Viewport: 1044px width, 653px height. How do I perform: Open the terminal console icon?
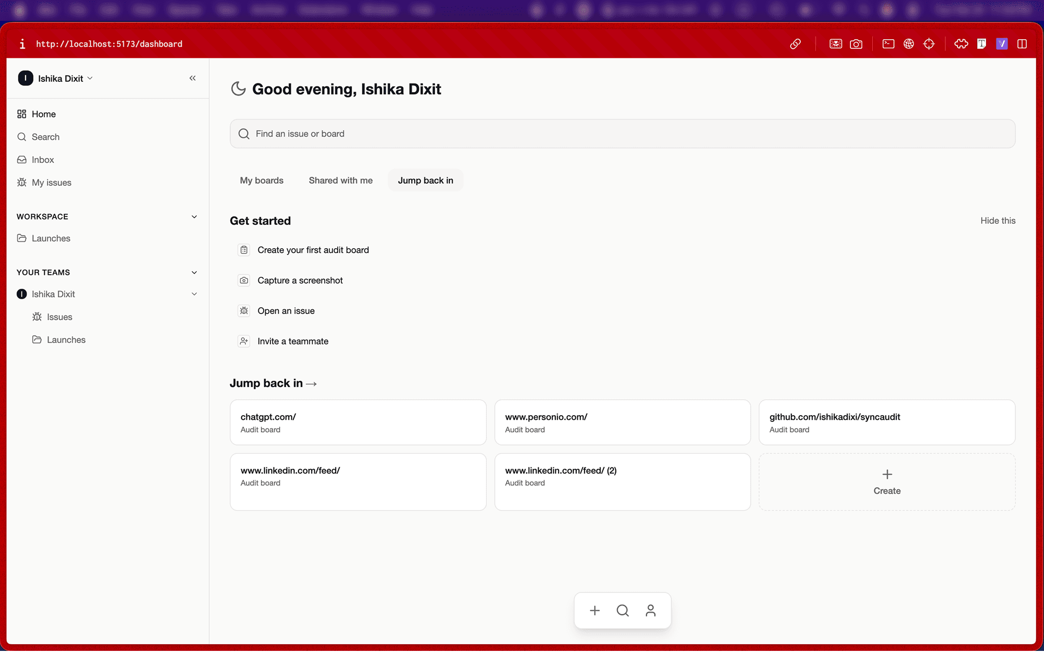click(x=888, y=44)
